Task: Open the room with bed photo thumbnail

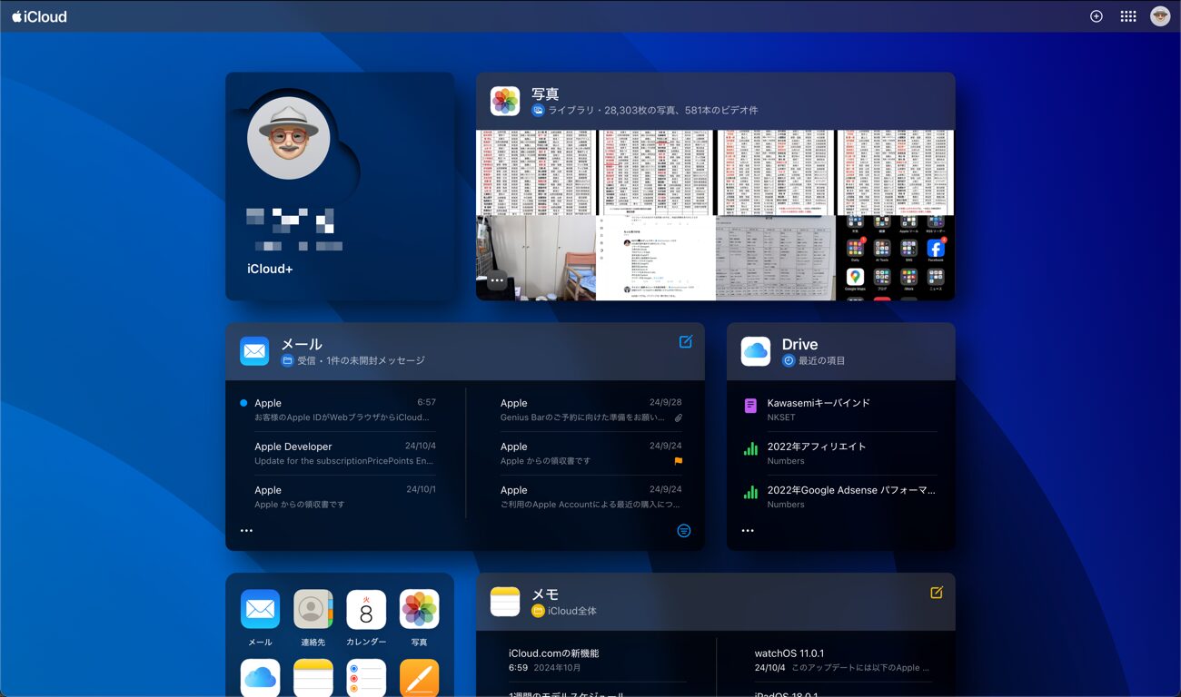Action: 536,258
